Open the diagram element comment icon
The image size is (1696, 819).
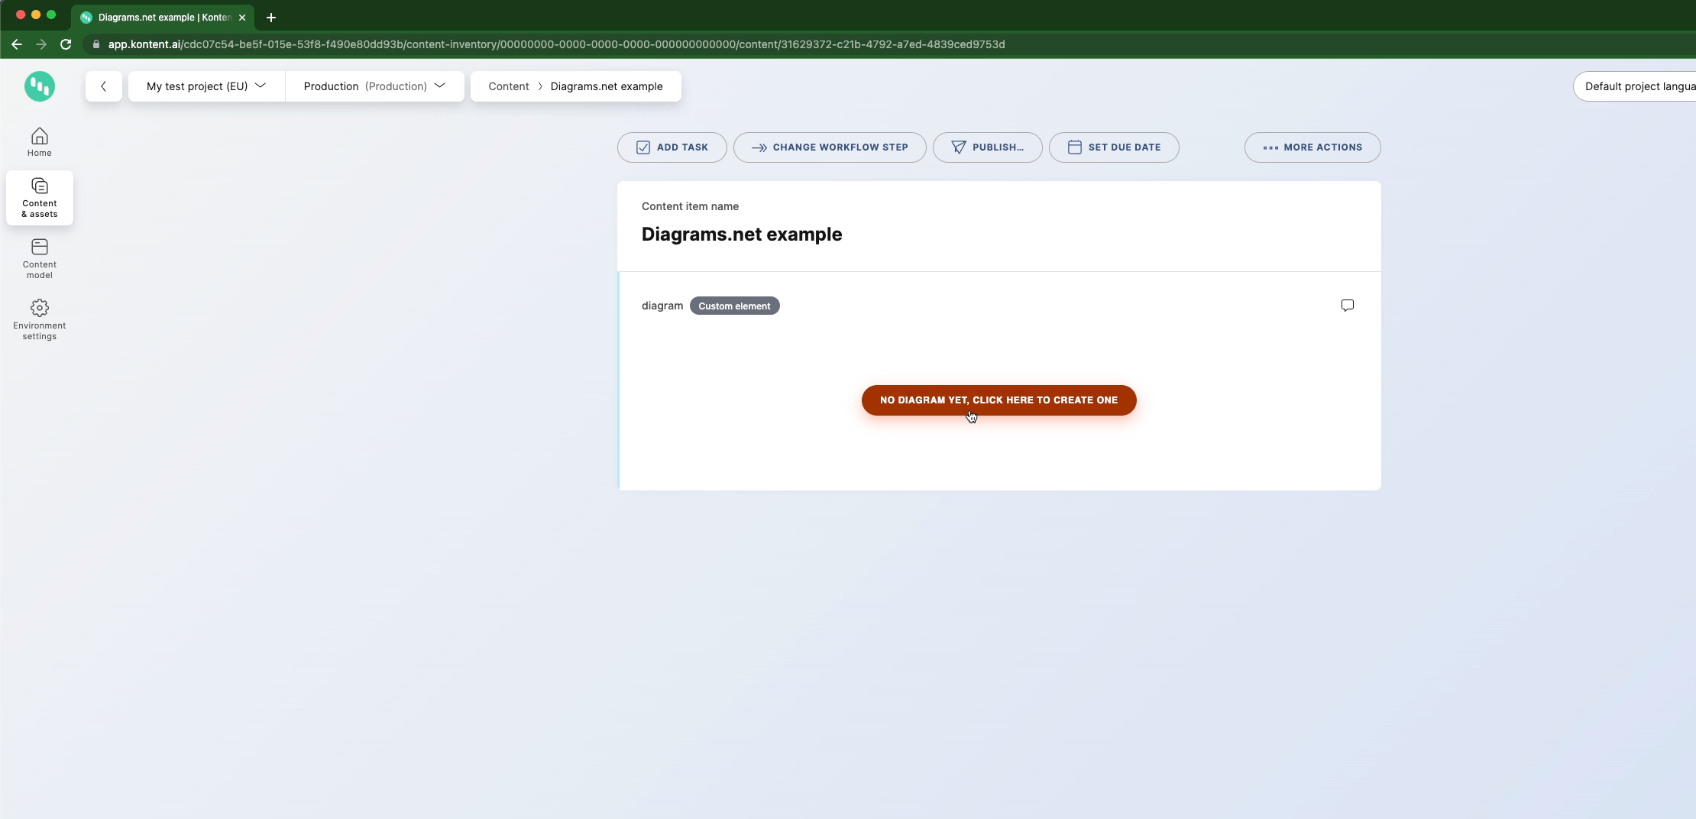(1348, 306)
